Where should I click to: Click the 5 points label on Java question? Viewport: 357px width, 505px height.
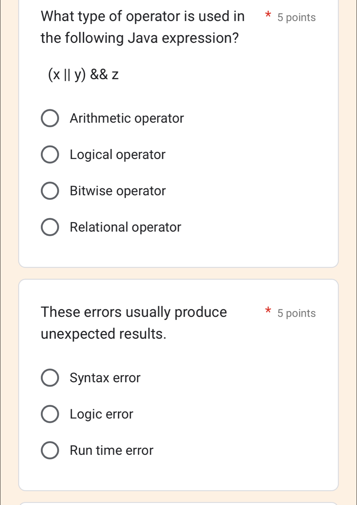(x=296, y=17)
